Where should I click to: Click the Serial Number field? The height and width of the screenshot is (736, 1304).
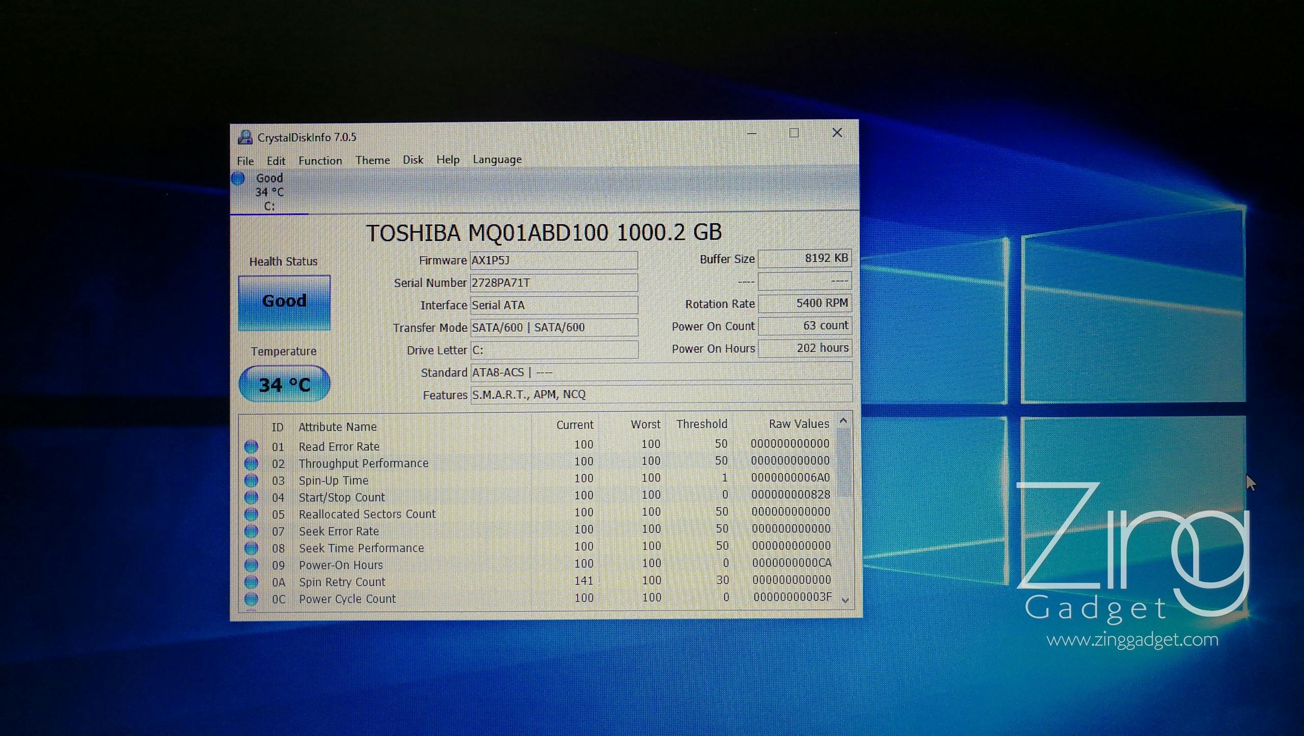pos(553,283)
